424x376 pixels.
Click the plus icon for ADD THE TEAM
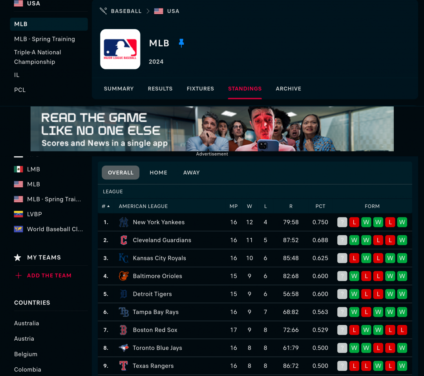[x=18, y=276]
